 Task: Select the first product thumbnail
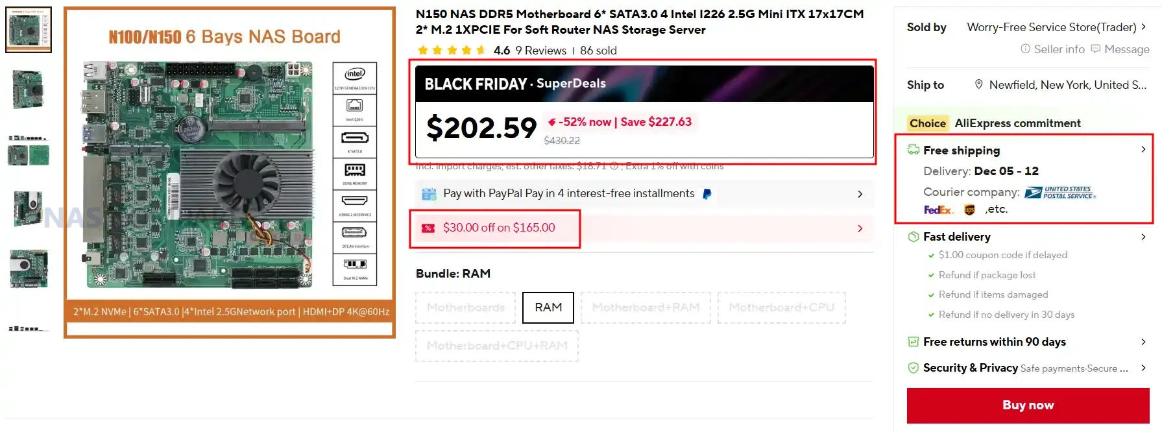[x=28, y=30]
